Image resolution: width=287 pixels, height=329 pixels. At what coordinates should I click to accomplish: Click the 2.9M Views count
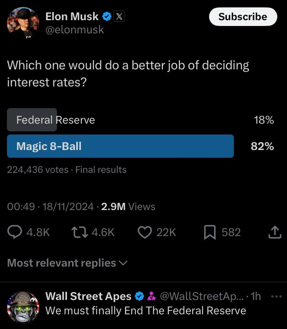pos(128,207)
